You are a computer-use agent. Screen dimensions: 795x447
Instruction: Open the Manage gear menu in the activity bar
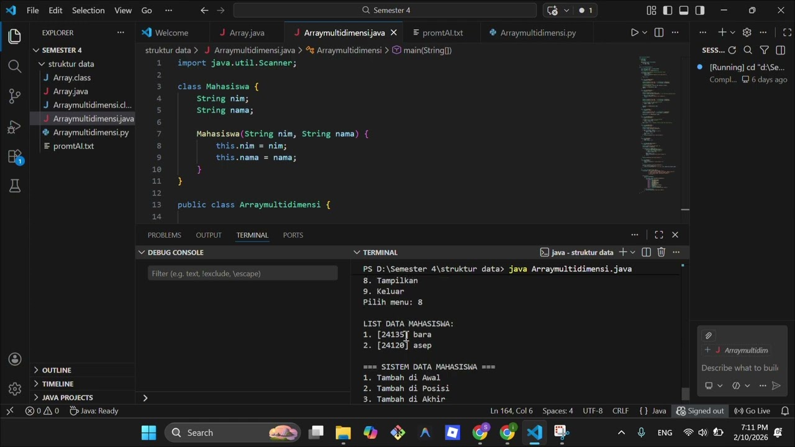15,389
